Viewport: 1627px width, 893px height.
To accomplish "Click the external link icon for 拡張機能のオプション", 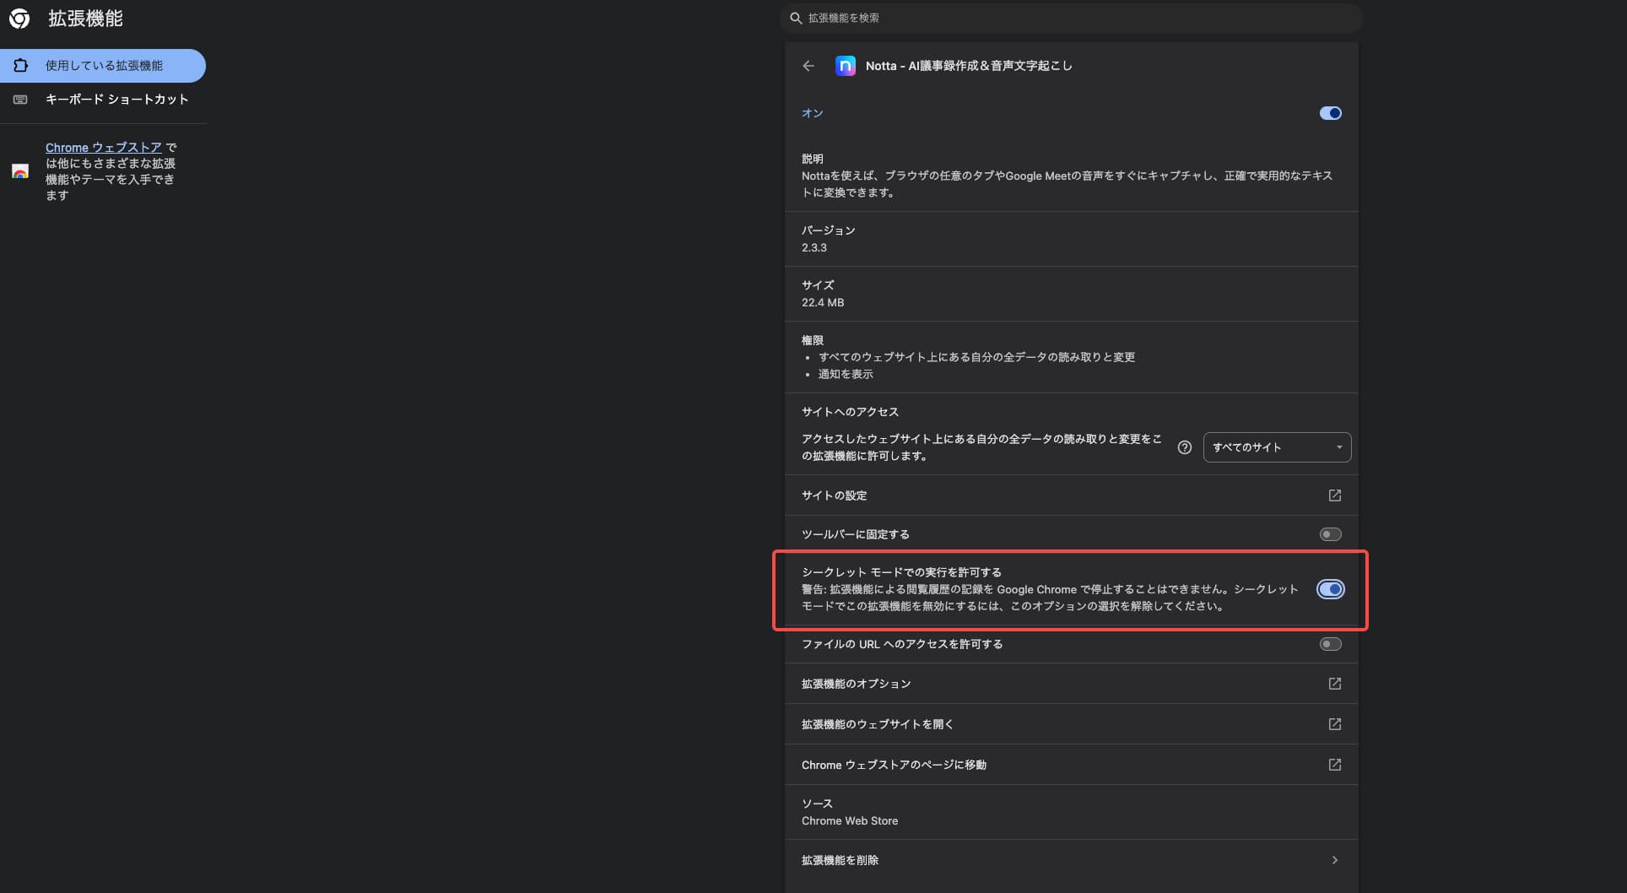I will (x=1334, y=684).
